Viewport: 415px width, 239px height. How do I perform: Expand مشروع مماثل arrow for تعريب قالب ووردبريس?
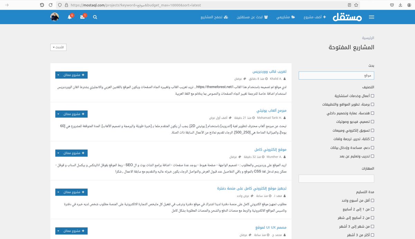click(58, 75)
